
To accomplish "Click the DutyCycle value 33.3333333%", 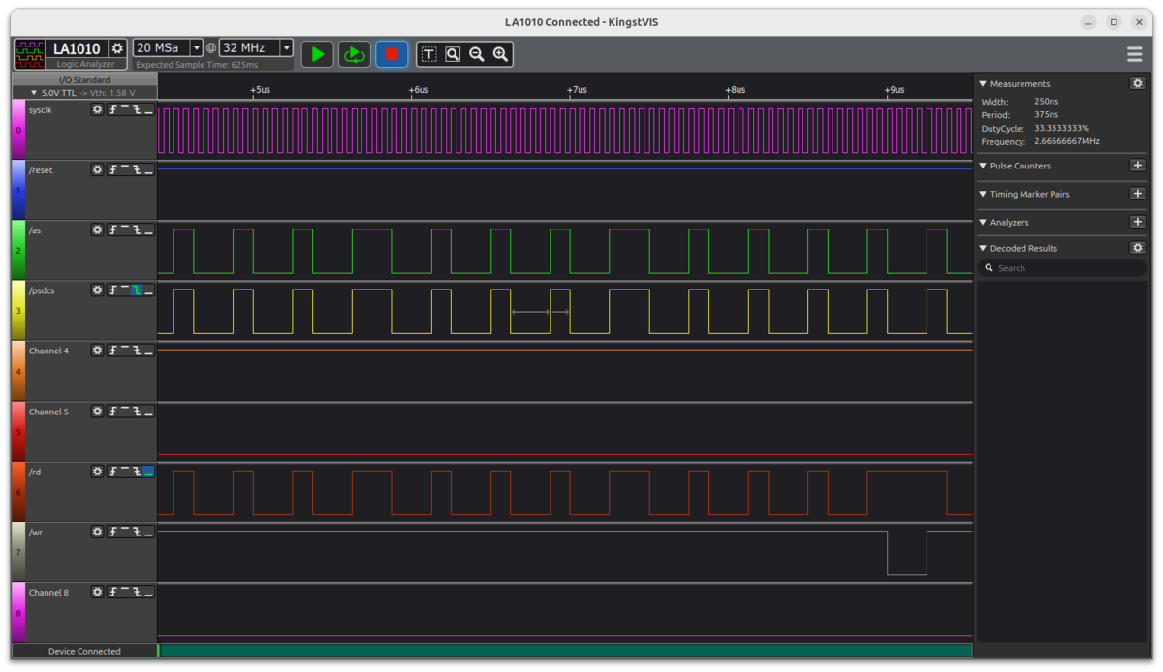I will (1061, 128).
